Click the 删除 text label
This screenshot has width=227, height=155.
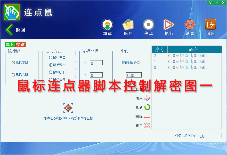coord(139,117)
